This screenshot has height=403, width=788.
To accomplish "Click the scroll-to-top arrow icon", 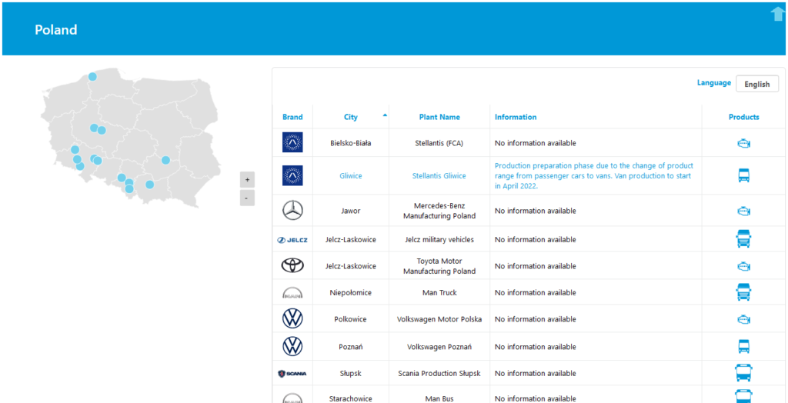I will [x=777, y=14].
